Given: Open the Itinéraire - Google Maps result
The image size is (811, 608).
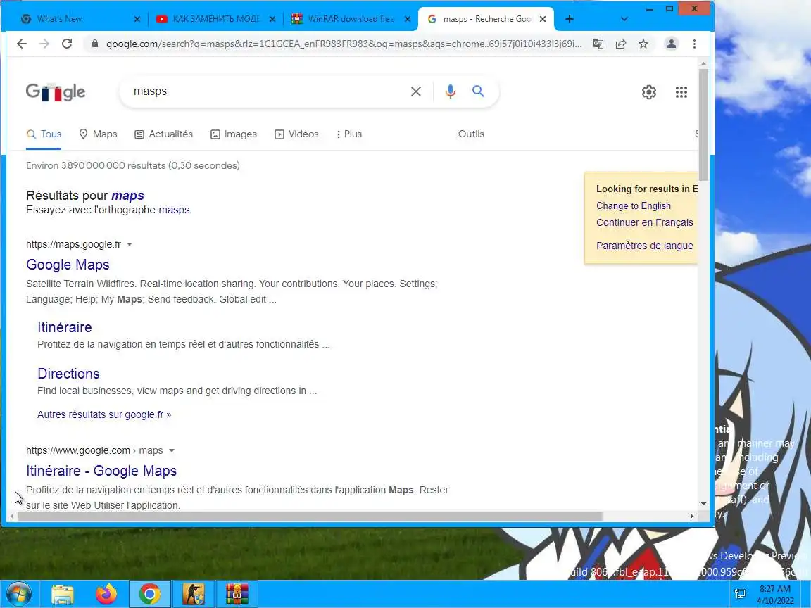Looking at the screenshot, I should [x=101, y=471].
